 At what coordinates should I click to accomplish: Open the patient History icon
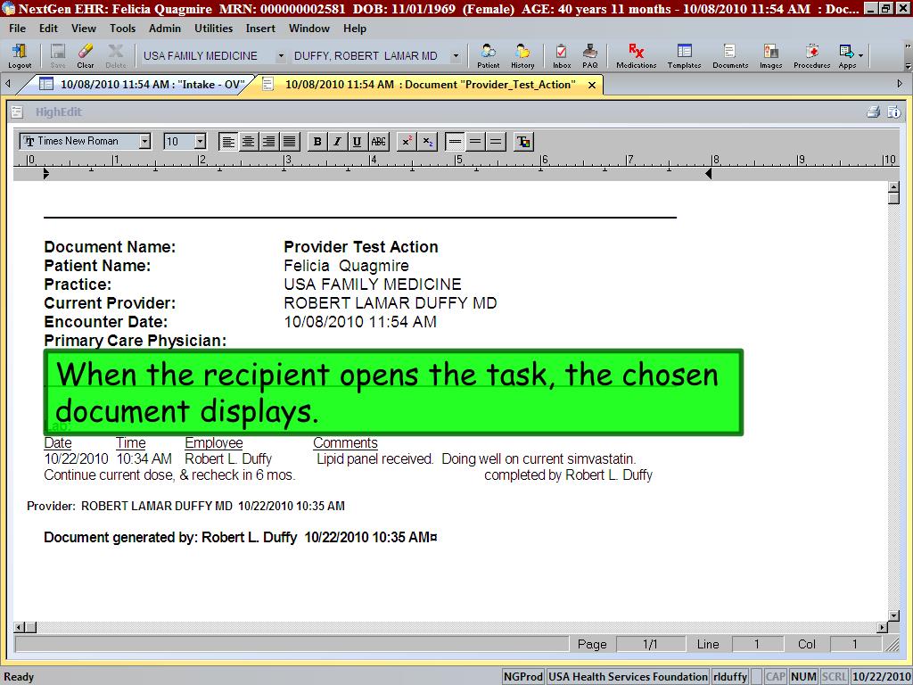pos(522,56)
